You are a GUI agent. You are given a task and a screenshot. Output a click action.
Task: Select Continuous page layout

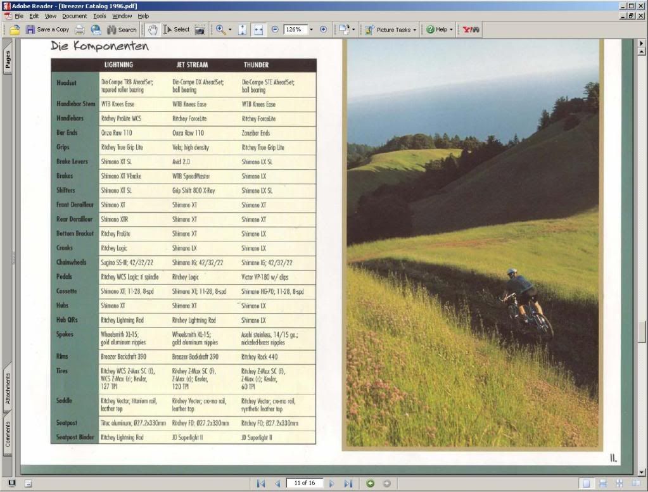click(603, 483)
